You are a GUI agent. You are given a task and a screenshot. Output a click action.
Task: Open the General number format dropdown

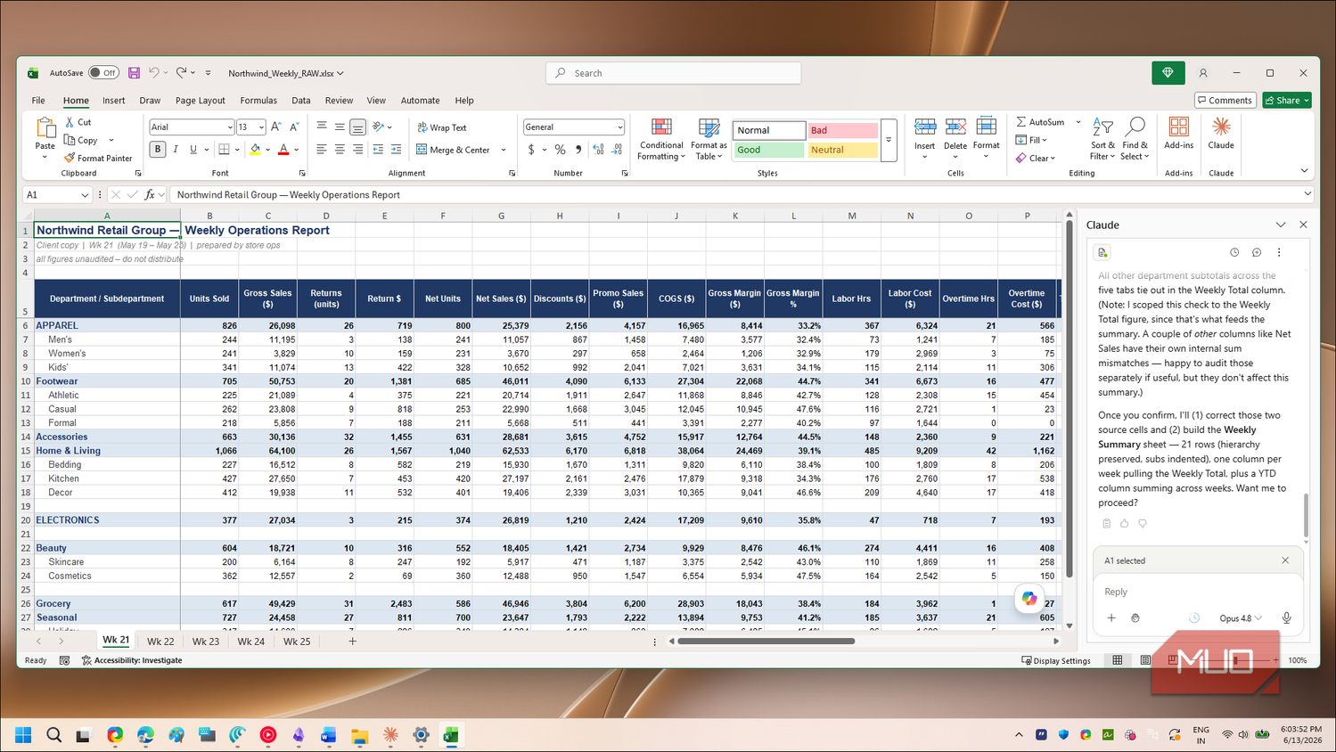[x=619, y=127]
